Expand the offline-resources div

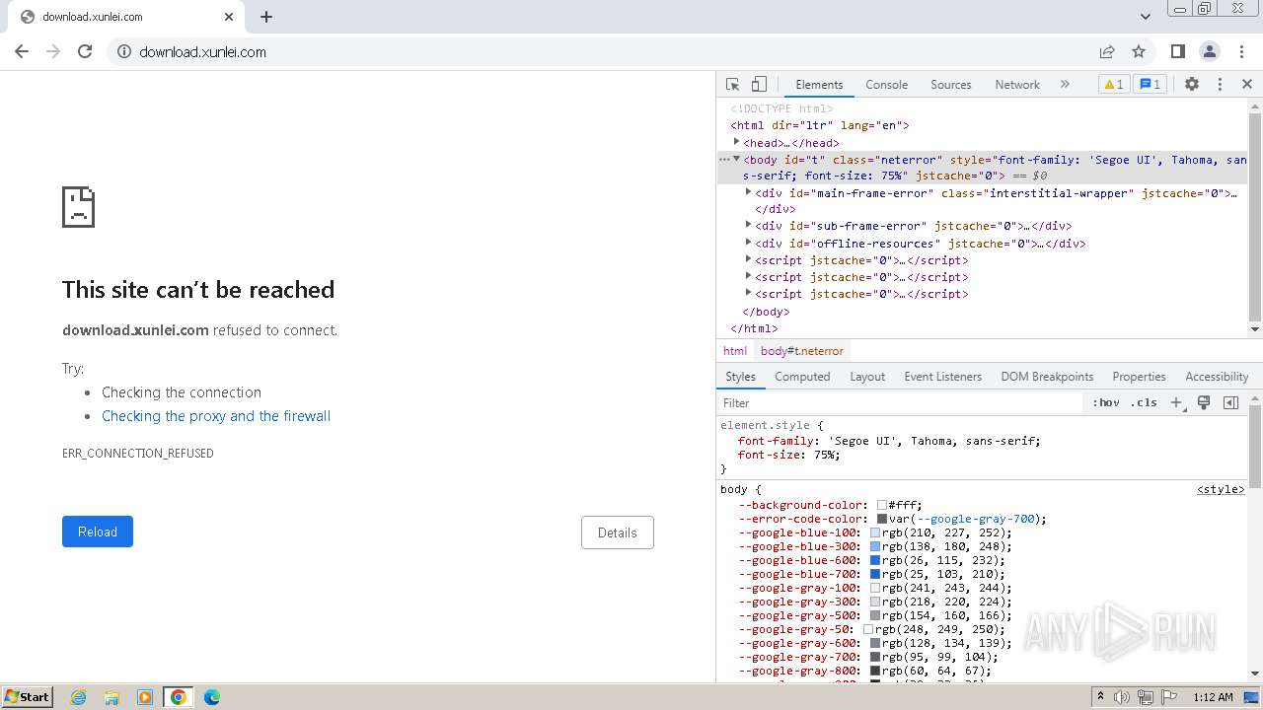click(x=748, y=243)
